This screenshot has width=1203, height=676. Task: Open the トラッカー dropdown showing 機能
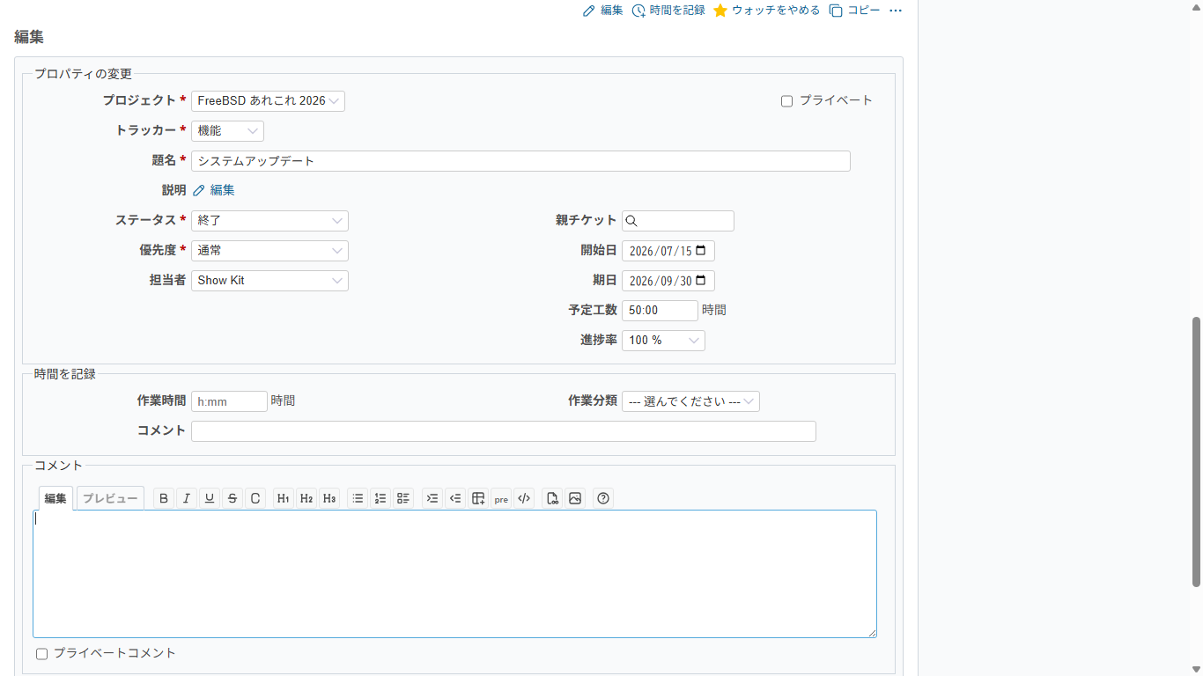[x=227, y=131]
